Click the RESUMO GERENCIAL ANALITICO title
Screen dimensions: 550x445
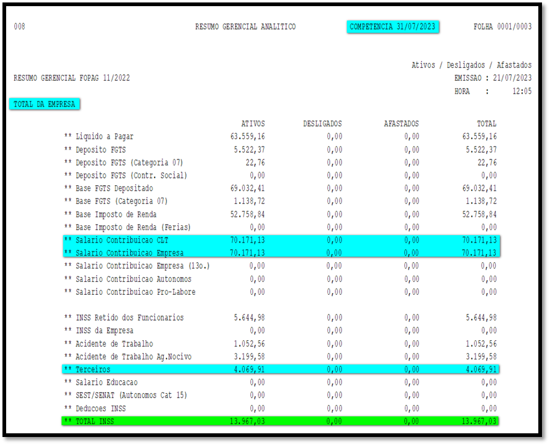(245, 26)
